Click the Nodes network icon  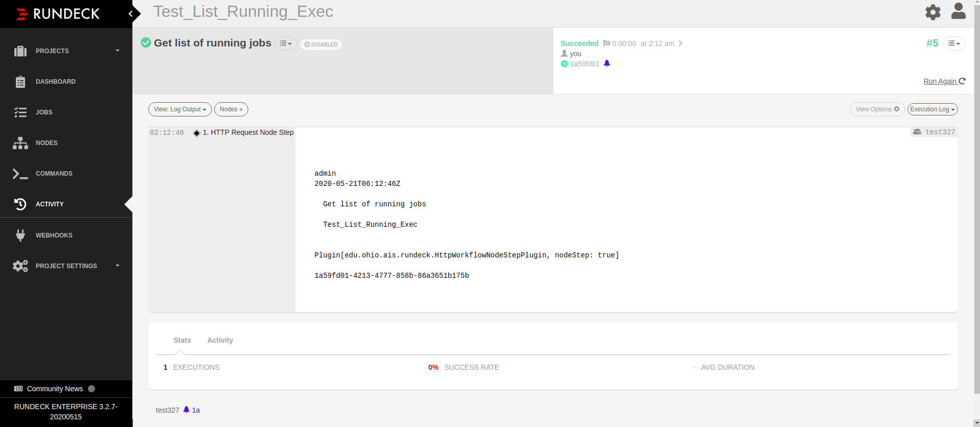click(x=20, y=143)
